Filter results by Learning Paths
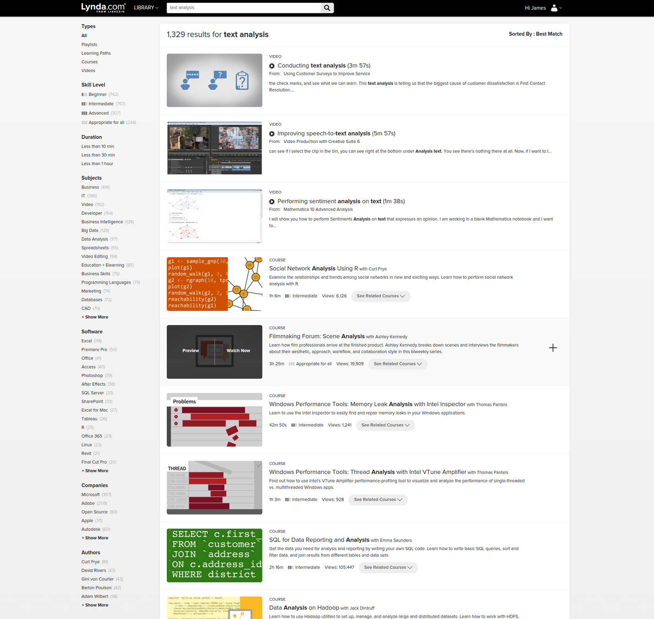 pyautogui.click(x=96, y=53)
